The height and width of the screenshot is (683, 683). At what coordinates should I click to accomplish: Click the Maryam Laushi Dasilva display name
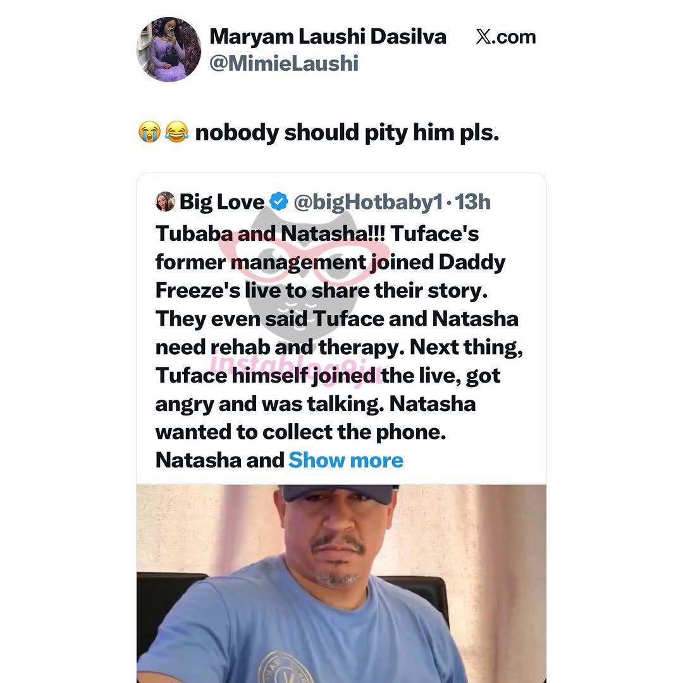(328, 37)
